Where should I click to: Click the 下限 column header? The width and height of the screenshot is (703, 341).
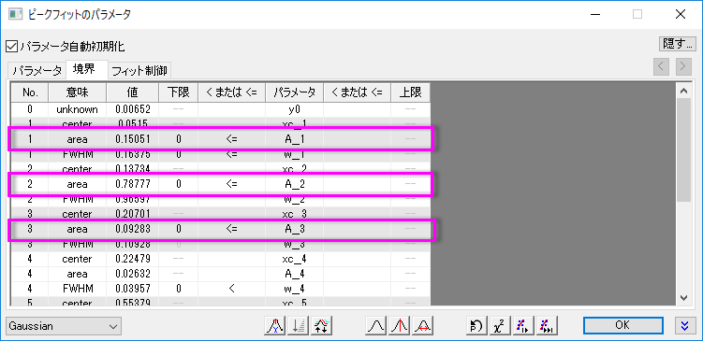coord(179,92)
